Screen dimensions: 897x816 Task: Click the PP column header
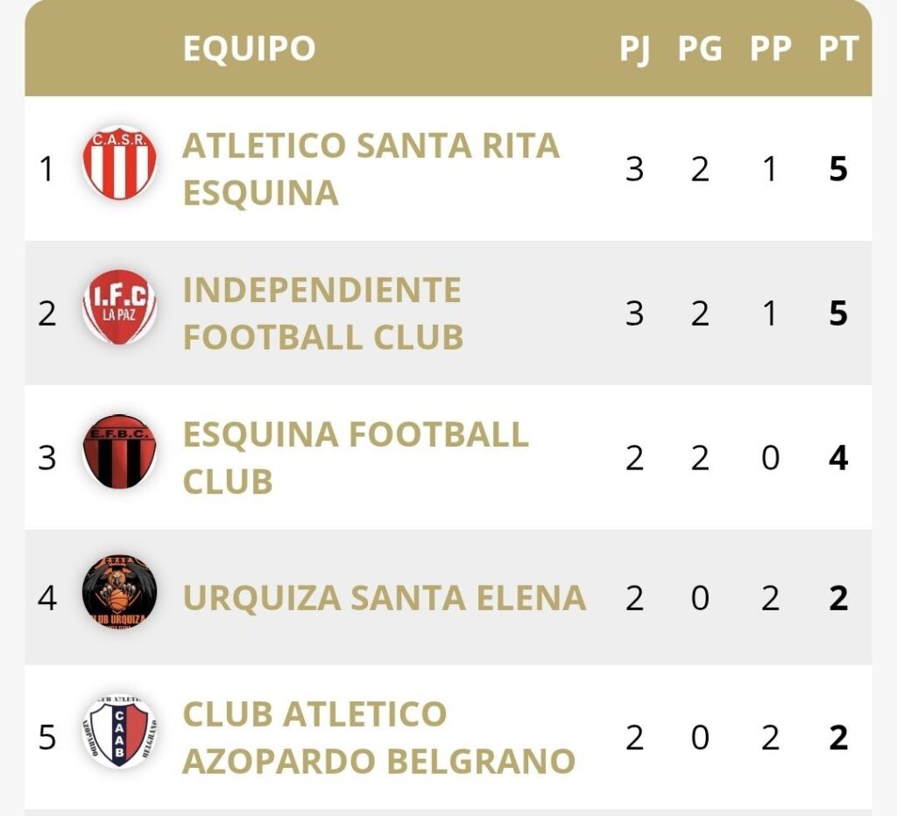[x=770, y=50]
